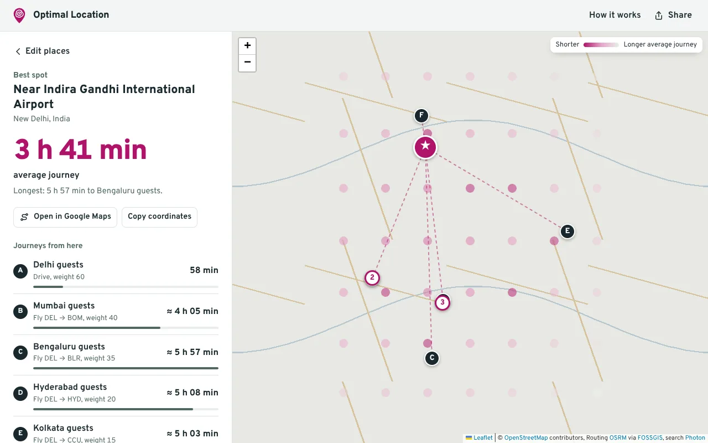Click badge D next to Hyderabad guests
708x443 pixels.
tap(20, 393)
